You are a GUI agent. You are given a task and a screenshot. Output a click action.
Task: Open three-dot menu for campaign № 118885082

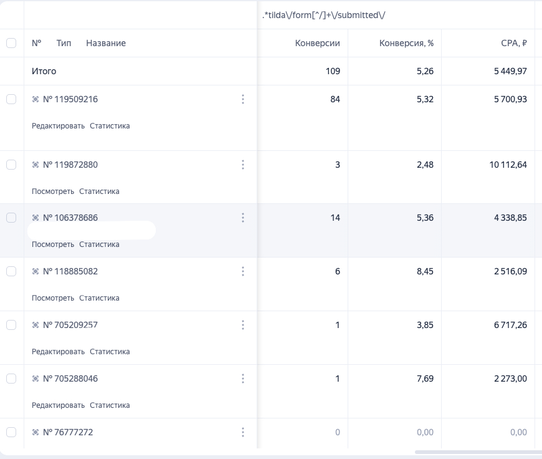pos(243,271)
